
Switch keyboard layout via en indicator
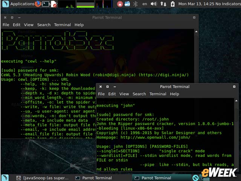point(145,4)
